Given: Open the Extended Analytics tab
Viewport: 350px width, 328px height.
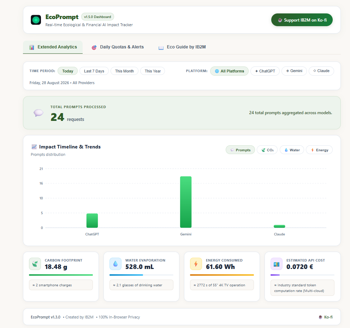Looking at the screenshot, I should 53,47.
